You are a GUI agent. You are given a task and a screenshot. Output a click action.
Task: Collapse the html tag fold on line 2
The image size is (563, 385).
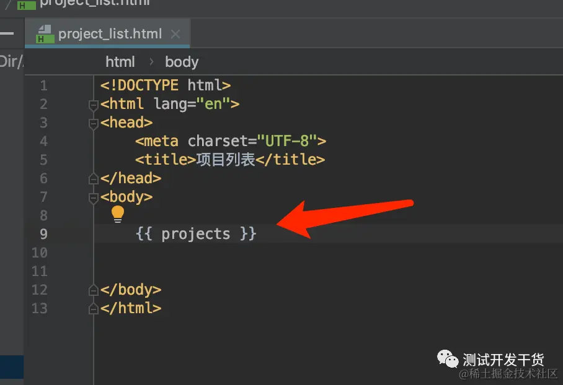[94, 105]
